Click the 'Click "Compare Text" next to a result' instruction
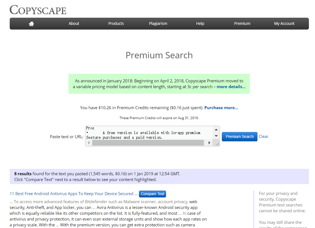315x228 pixels. 85,180
